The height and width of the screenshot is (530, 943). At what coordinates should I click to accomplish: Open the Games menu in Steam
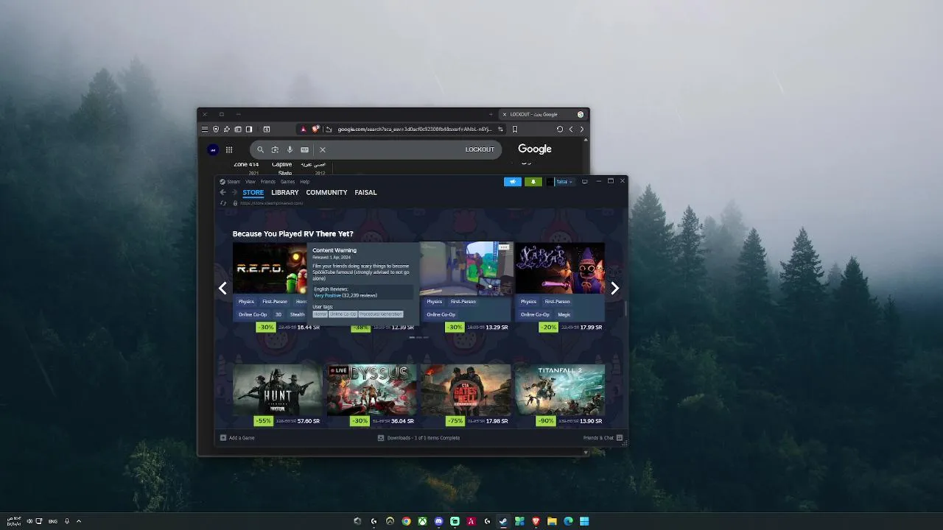tap(287, 182)
